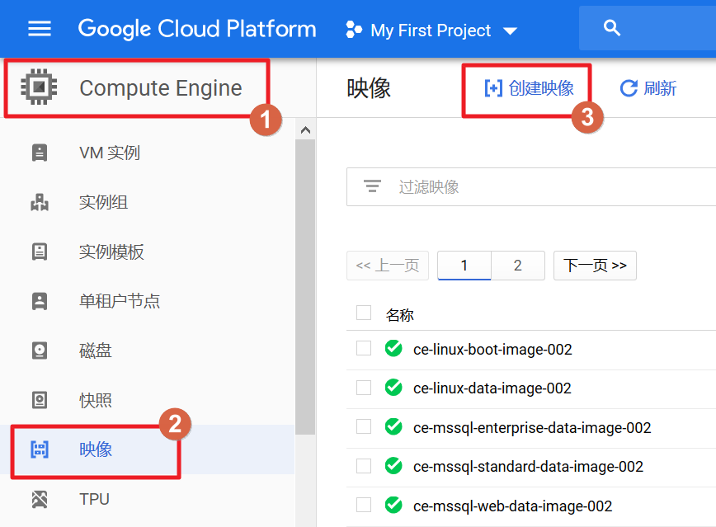Click the 单租户节点 sidebar icon
716x527 pixels.
click(40, 301)
